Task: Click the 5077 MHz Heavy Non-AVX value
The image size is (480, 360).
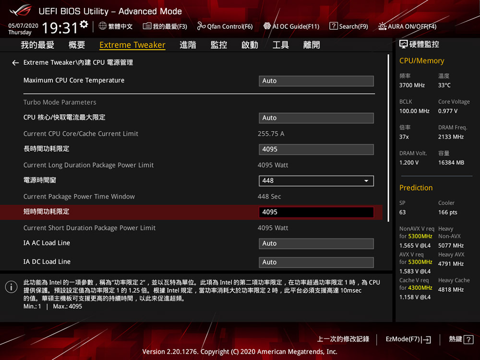Action: click(451, 245)
